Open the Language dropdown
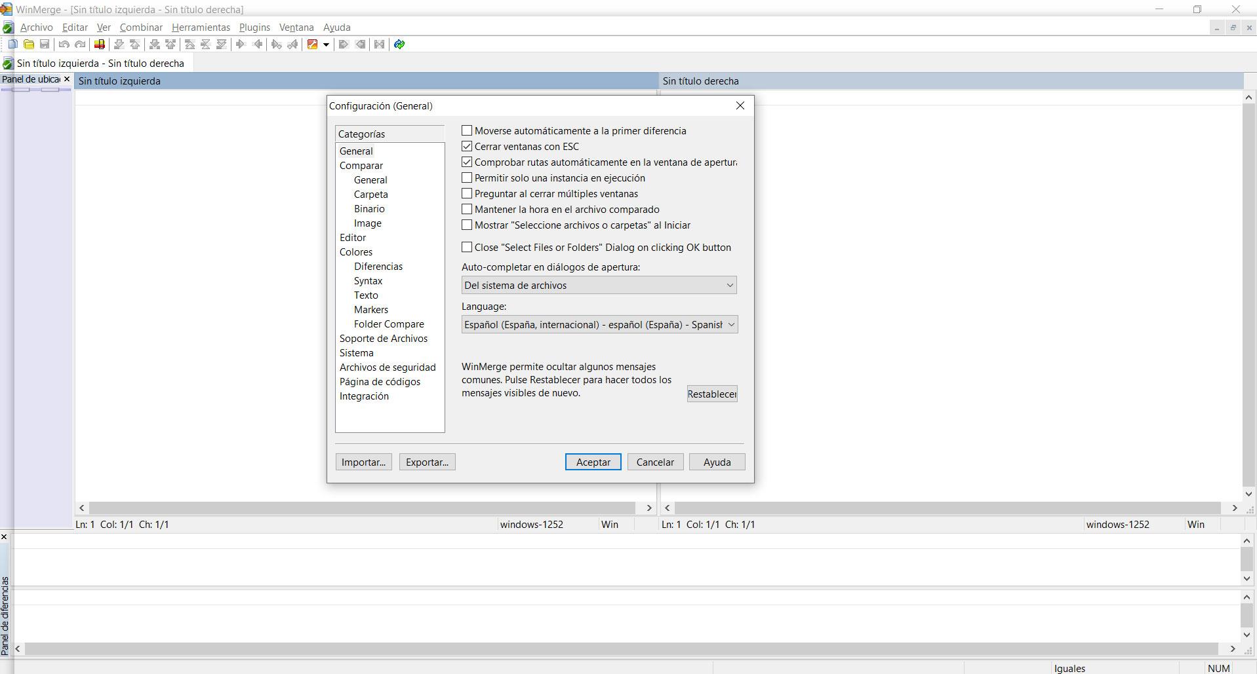 point(599,324)
